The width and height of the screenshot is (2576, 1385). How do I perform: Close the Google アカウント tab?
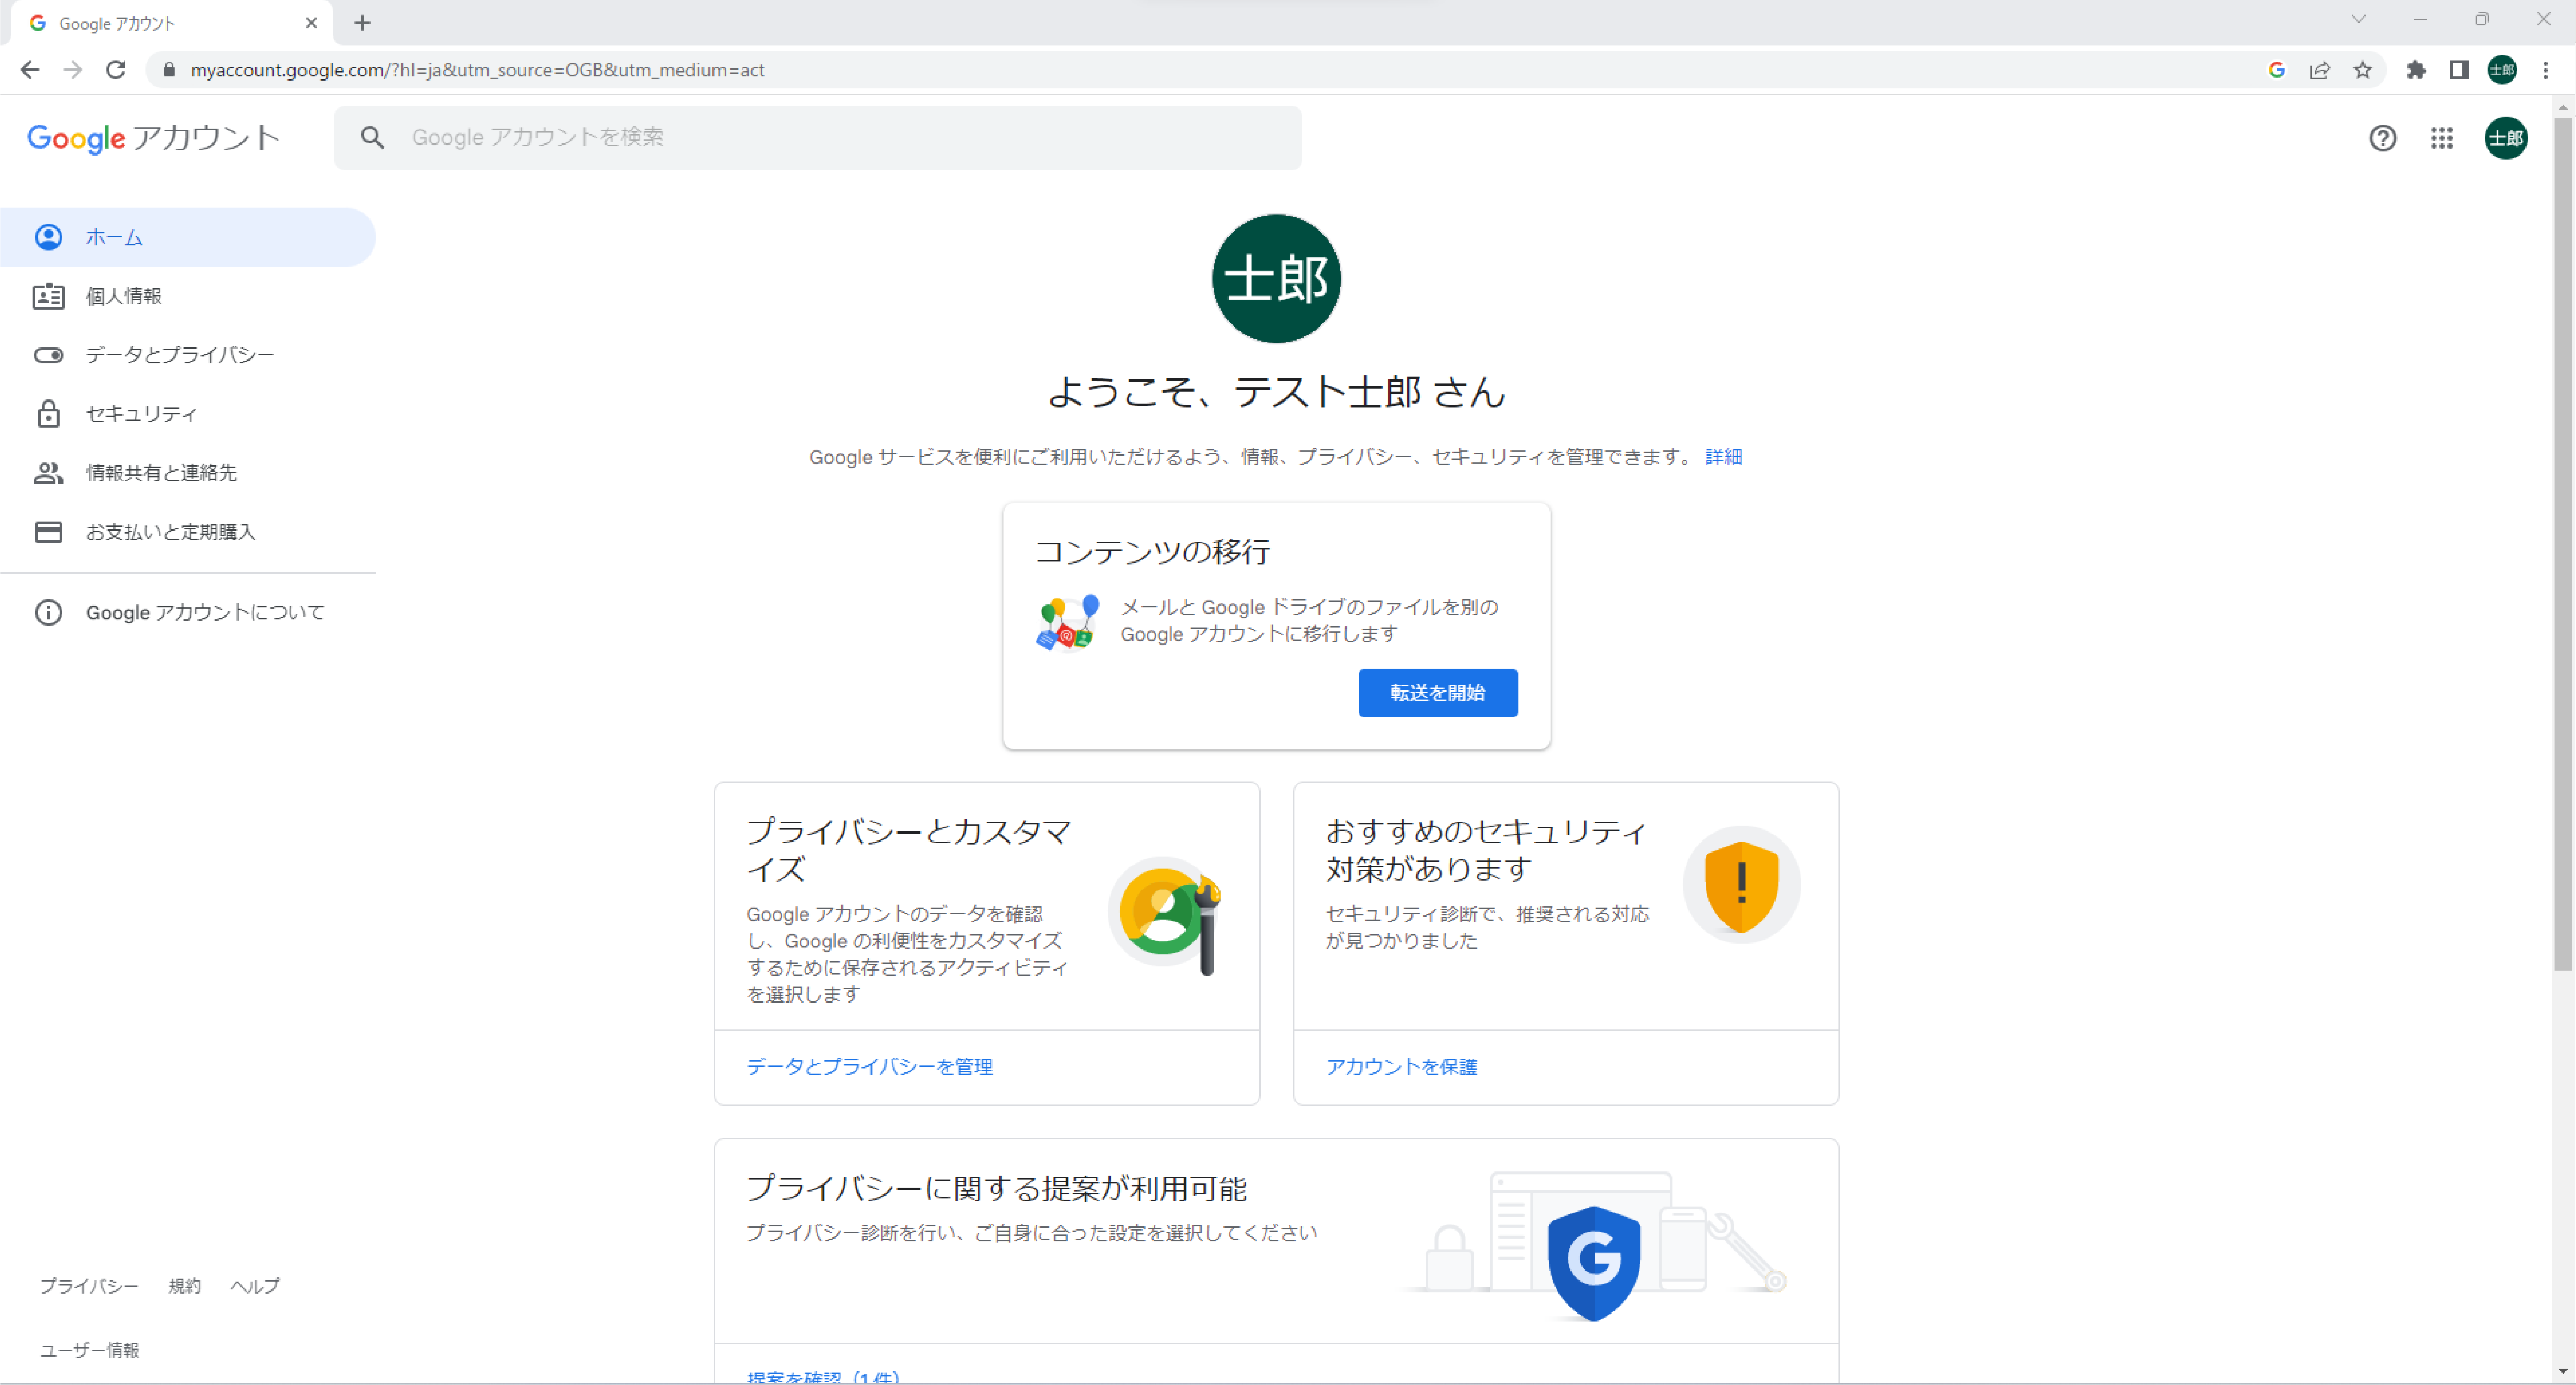[x=311, y=23]
